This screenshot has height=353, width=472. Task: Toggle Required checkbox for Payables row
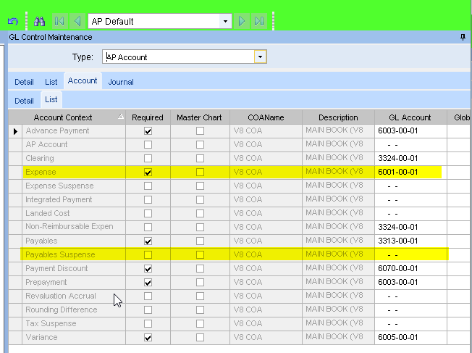pyautogui.click(x=148, y=241)
